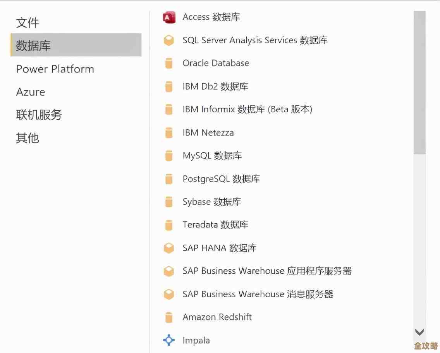This screenshot has width=440, height=353.
Task: Switch to the 文件 category
Action: coord(27,23)
